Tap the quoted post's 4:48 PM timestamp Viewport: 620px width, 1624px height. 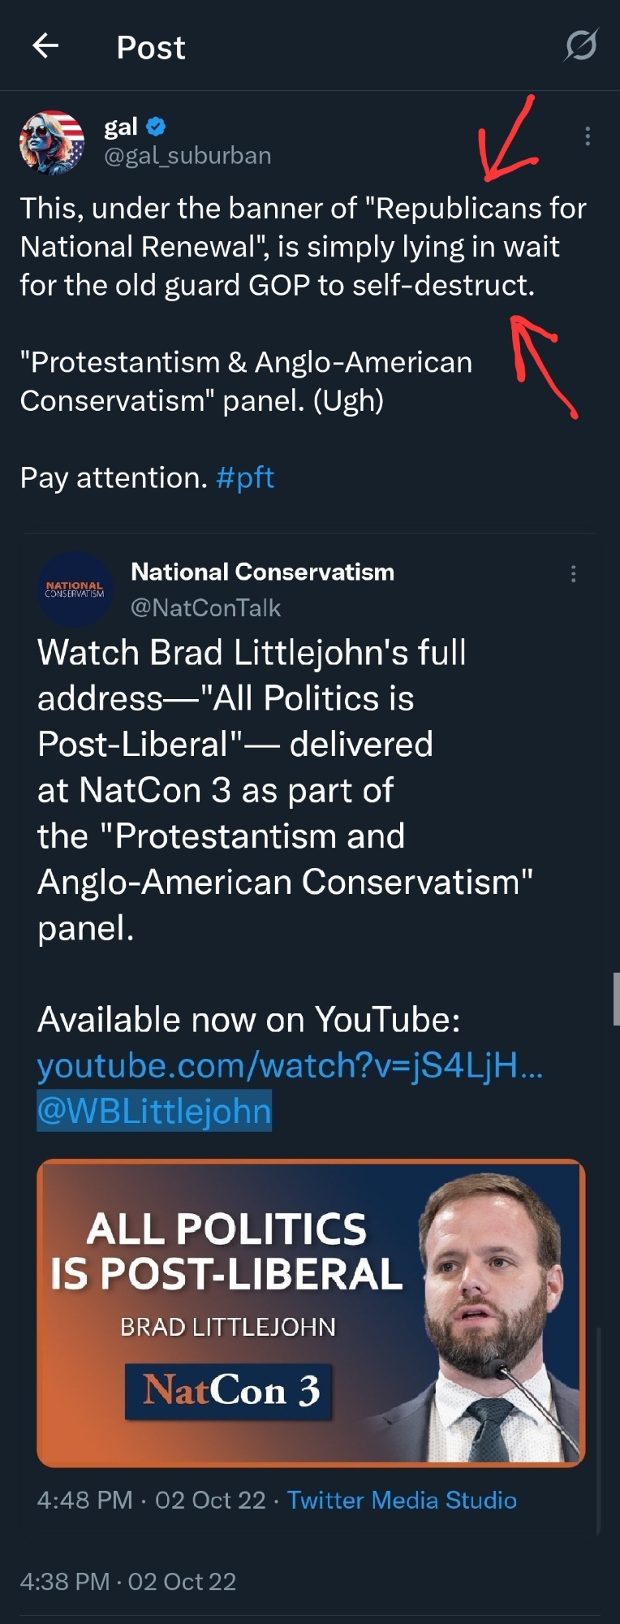tap(84, 1500)
